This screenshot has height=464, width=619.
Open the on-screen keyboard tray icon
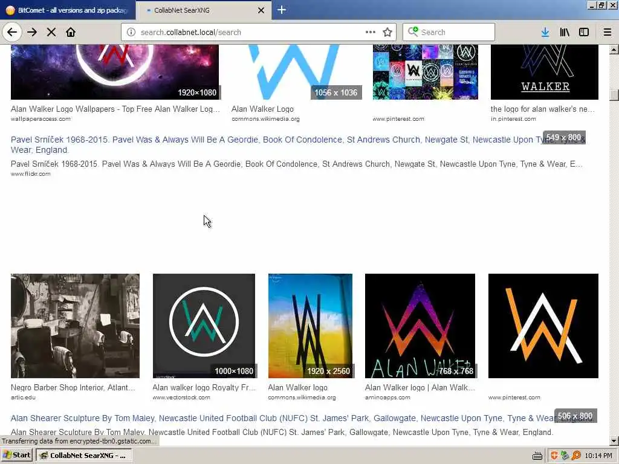(x=537, y=456)
